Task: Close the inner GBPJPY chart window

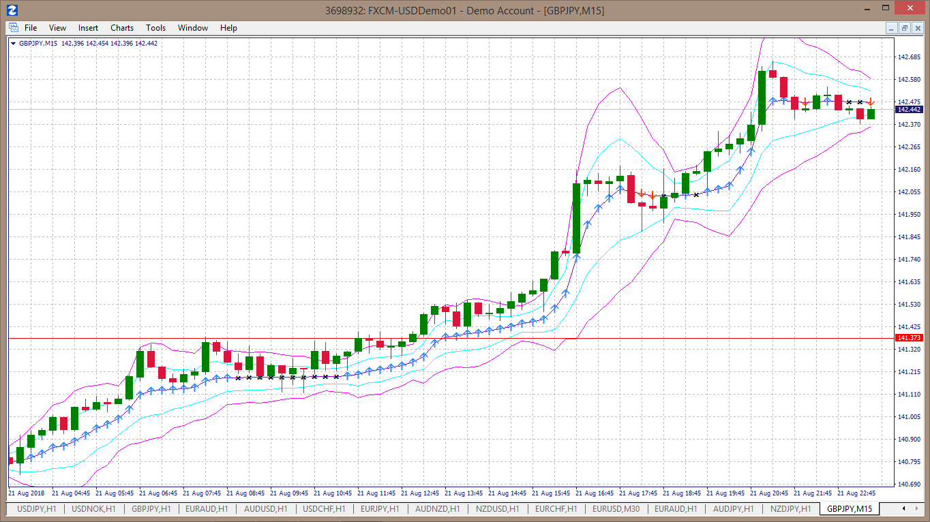Action: 918,28
